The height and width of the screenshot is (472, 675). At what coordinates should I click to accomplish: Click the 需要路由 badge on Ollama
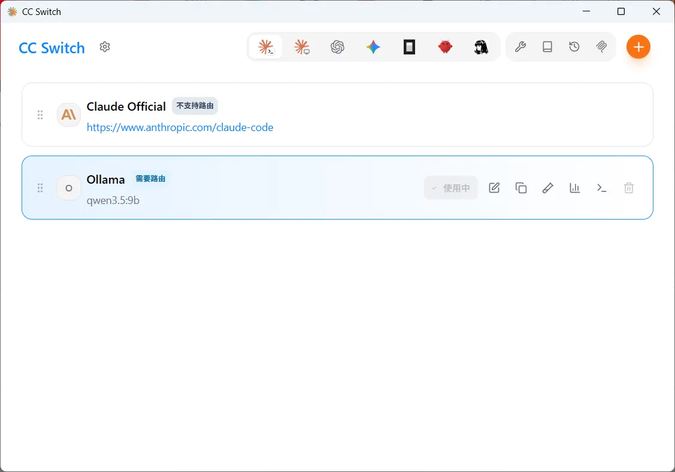(150, 179)
